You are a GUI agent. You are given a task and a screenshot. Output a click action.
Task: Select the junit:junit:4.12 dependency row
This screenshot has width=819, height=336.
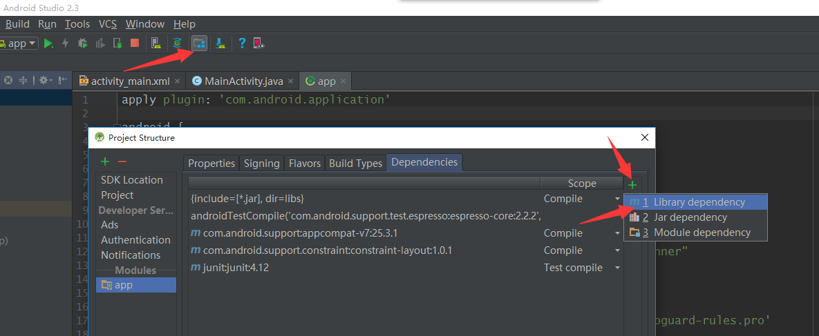(x=406, y=268)
